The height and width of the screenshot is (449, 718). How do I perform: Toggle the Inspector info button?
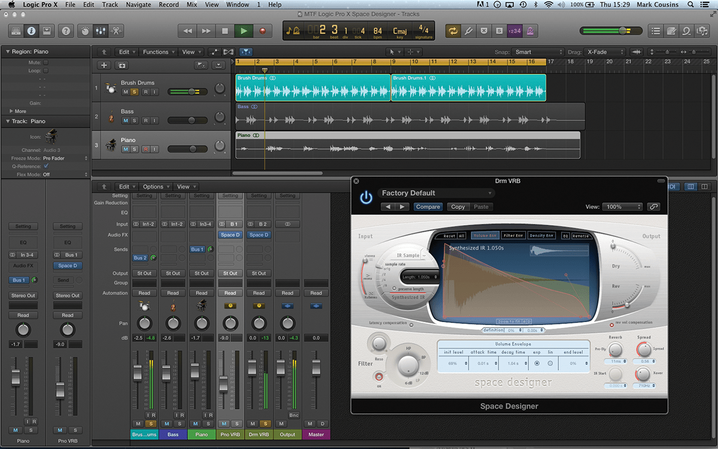[x=31, y=31]
